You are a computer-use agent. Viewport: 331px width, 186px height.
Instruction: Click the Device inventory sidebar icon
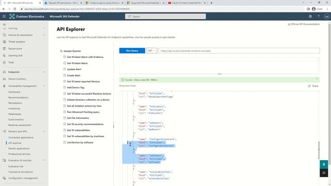tap(4, 79)
